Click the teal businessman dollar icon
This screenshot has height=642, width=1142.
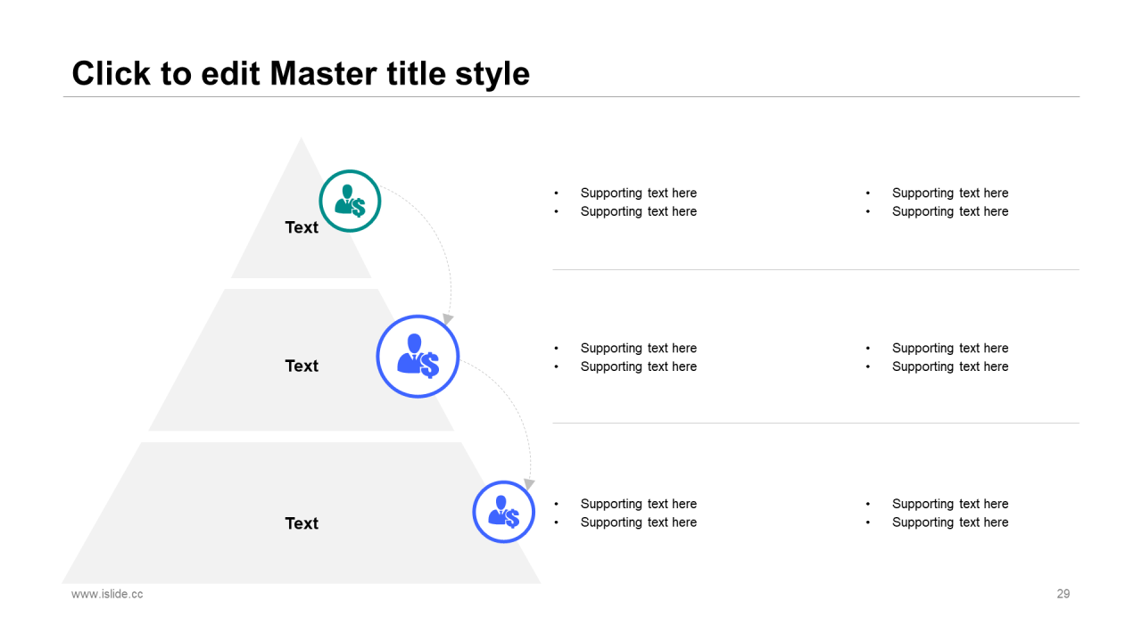point(350,202)
